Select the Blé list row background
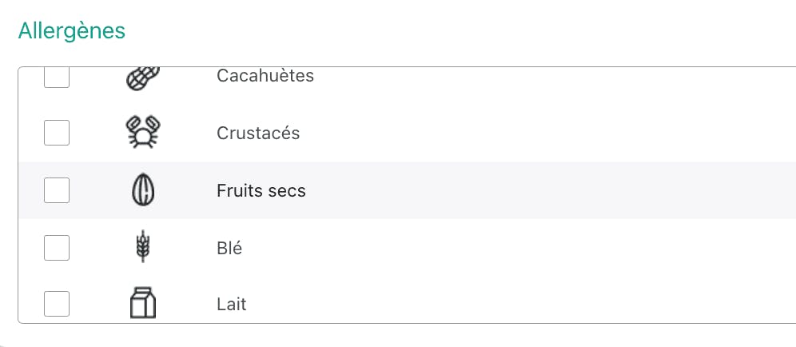 click(407, 247)
